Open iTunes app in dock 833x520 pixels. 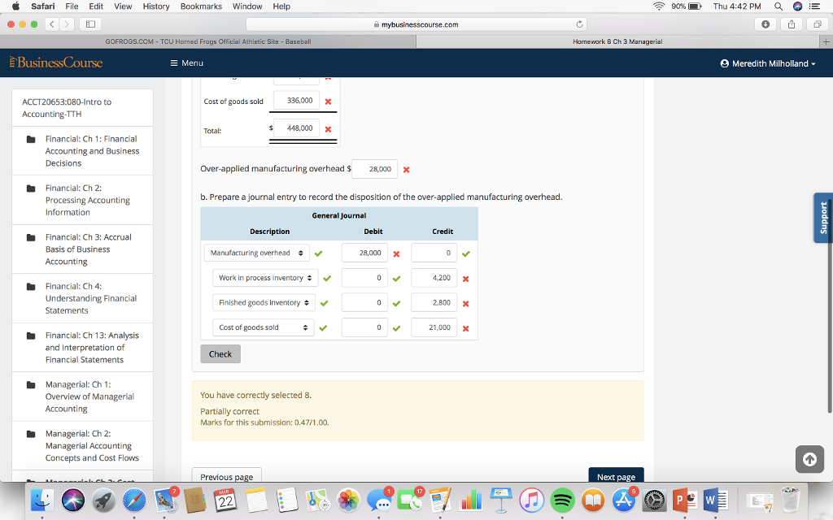click(532, 500)
